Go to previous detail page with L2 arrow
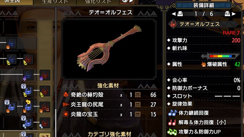 (x=177, y=14)
